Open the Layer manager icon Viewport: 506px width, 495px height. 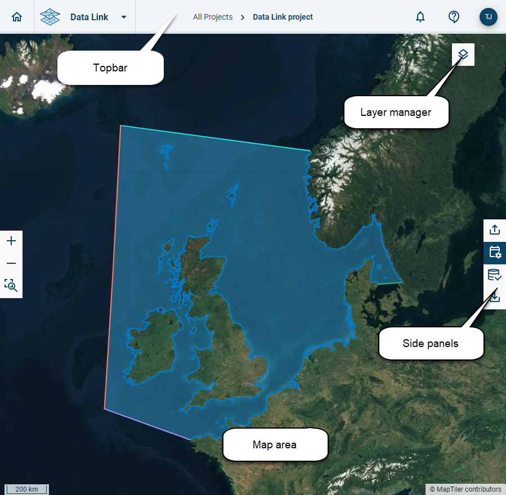463,55
